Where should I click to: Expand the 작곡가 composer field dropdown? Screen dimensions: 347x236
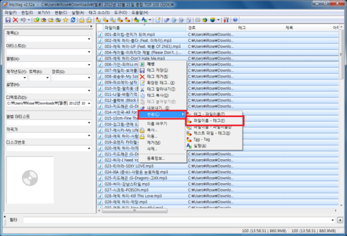[x=89, y=135]
